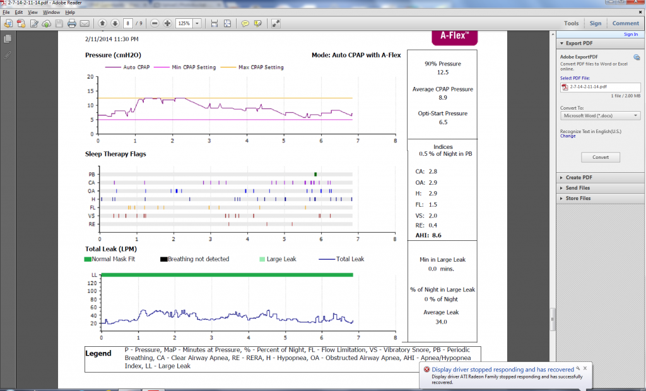Zoom in with the plus icon

[x=167, y=23]
